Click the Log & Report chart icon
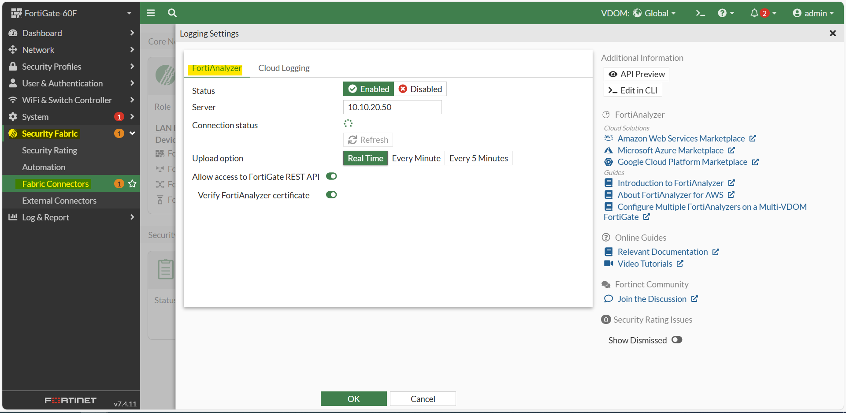The height and width of the screenshot is (413, 846). click(x=13, y=217)
